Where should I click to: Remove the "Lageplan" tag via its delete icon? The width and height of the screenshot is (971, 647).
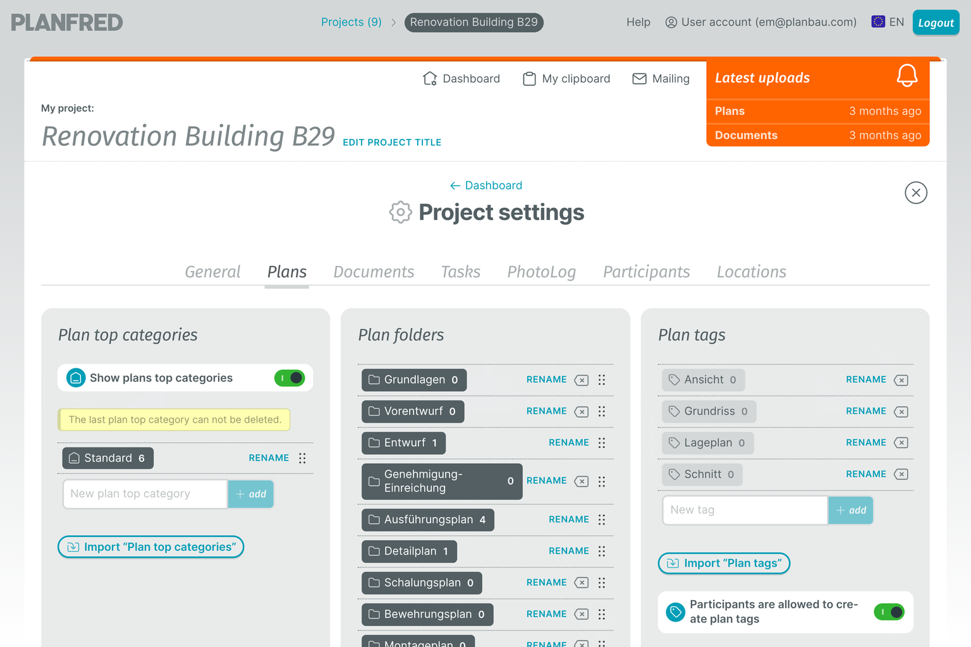click(x=901, y=443)
